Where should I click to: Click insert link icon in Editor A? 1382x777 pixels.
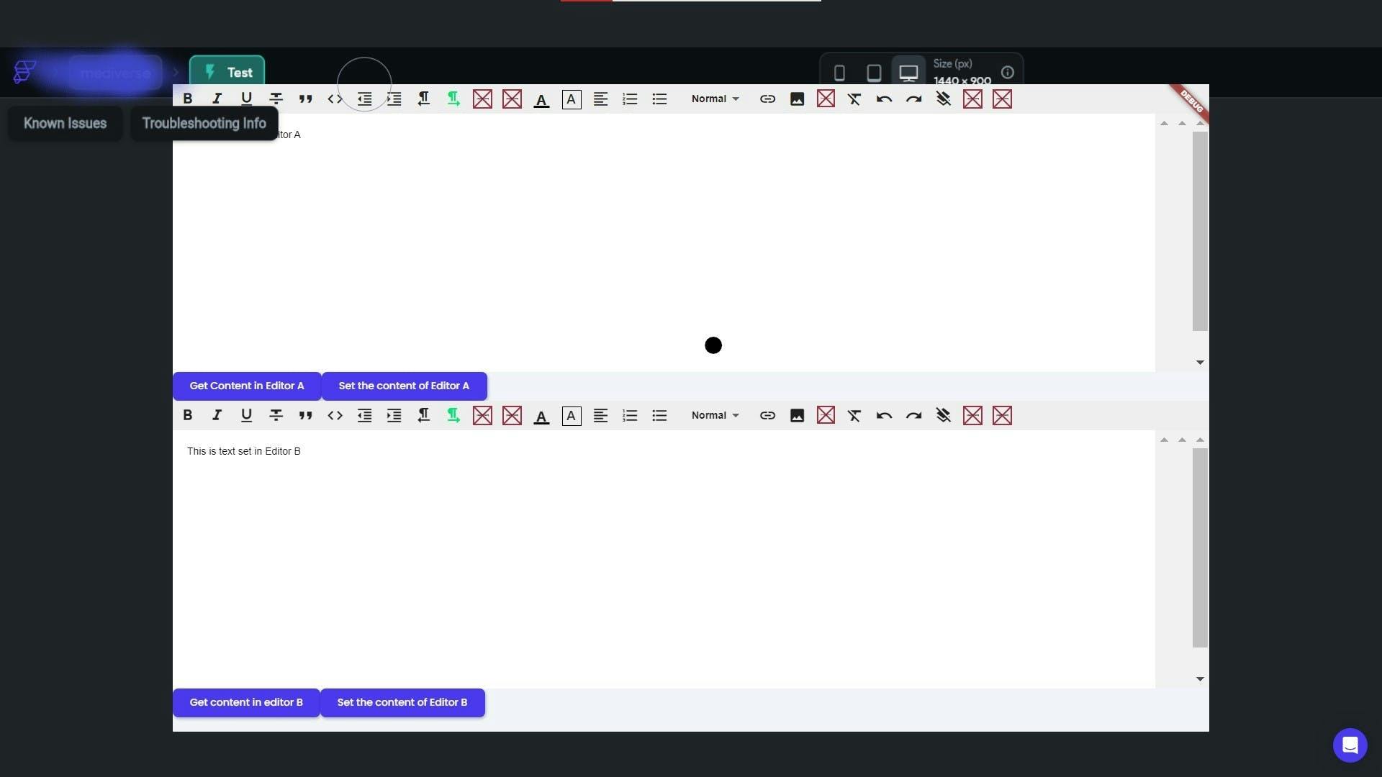pos(767,99)
